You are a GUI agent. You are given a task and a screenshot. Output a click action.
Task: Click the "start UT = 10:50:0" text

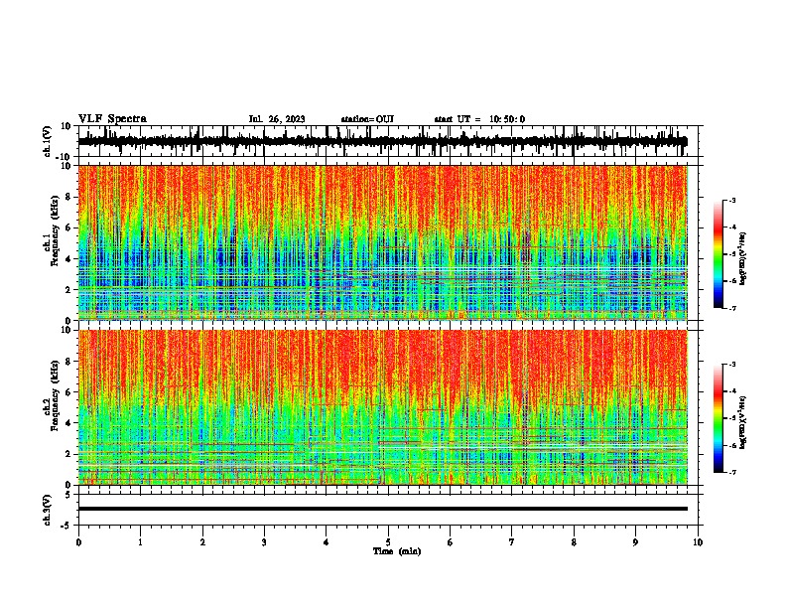(x=479, y=119)
